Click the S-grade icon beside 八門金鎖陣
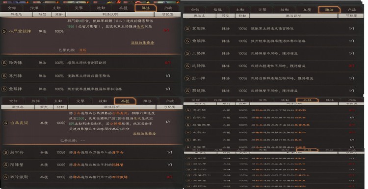The height and width of the screenshot is (189, 368). [x=4, y=31]
